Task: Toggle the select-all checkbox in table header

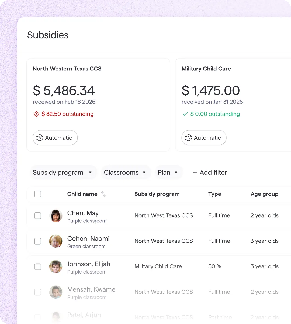Action: 38,194
